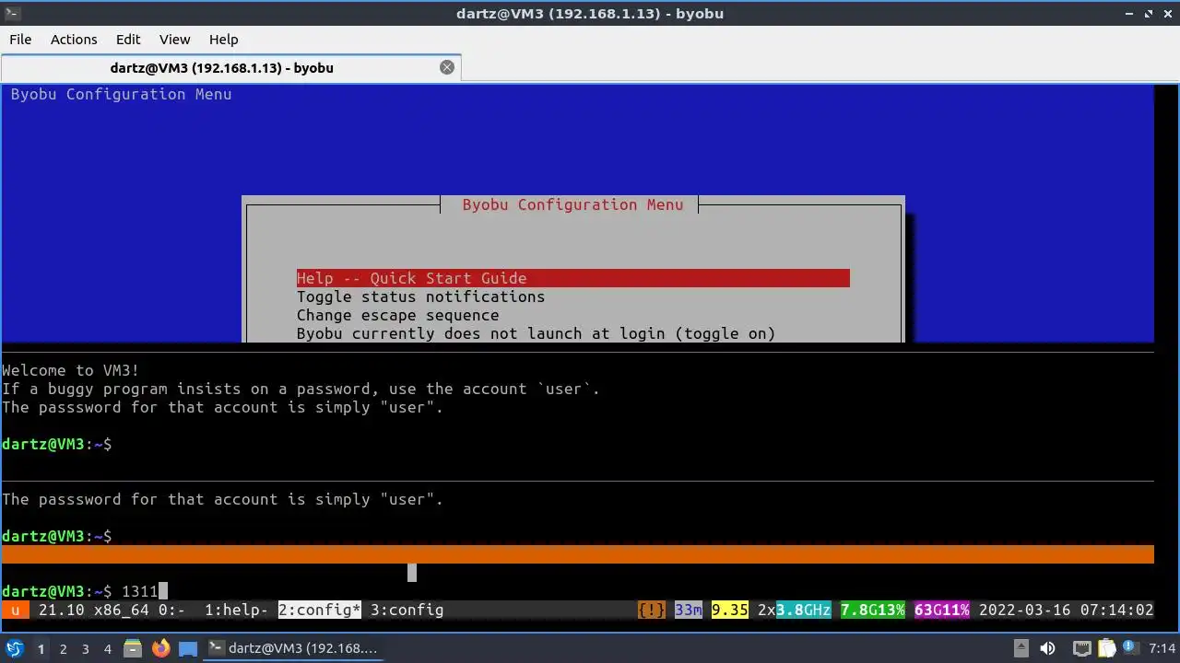Image resolution: width=1180 pixels, height=663 pixels.
Task: Click the 33m uptime indicator
Action: [x=688, y=610]
